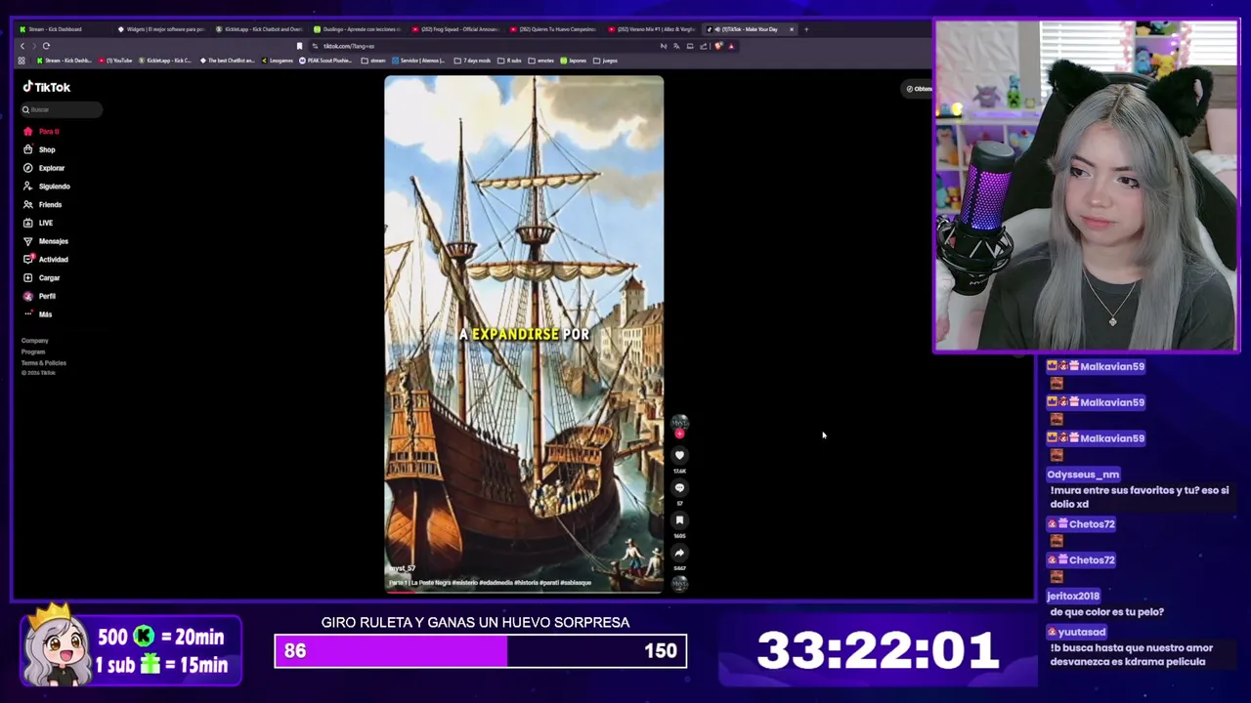1251x703 pixels.
Task: Expand the Japones bookmarks folder
Action: coord(575,61)
